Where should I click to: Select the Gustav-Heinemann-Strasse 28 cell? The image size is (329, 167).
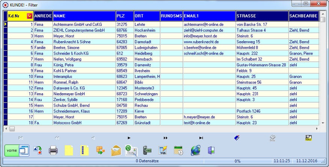tap(262, 65)
